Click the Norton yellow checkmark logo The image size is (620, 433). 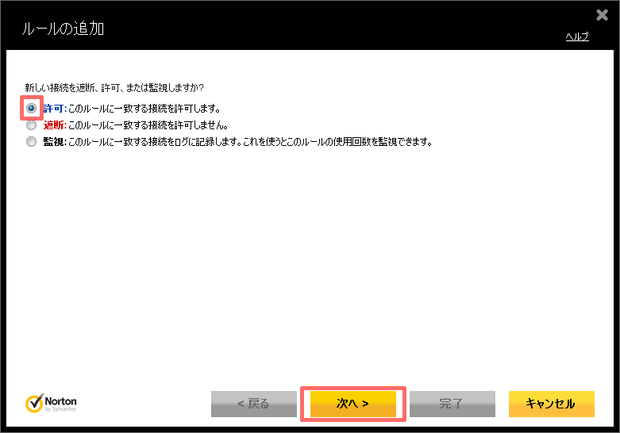point(34,404)
